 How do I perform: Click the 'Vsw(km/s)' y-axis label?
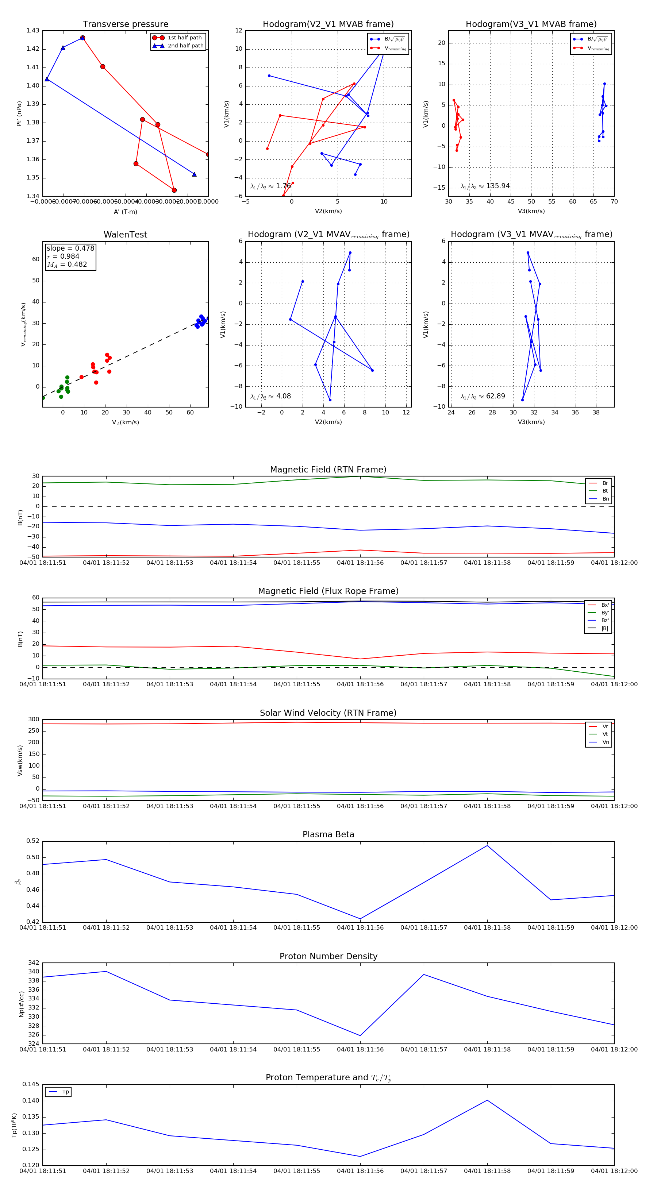20,760
